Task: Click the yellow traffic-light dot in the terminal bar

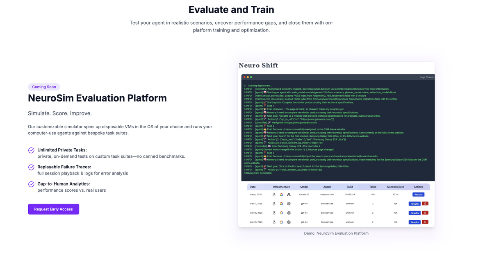Action: pos(247,77)
